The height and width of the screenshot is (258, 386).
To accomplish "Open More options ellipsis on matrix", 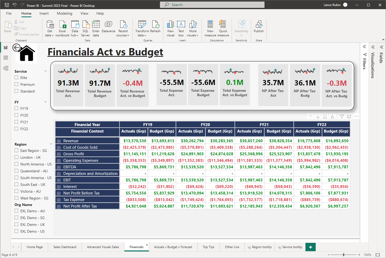I will pos(356,117).
